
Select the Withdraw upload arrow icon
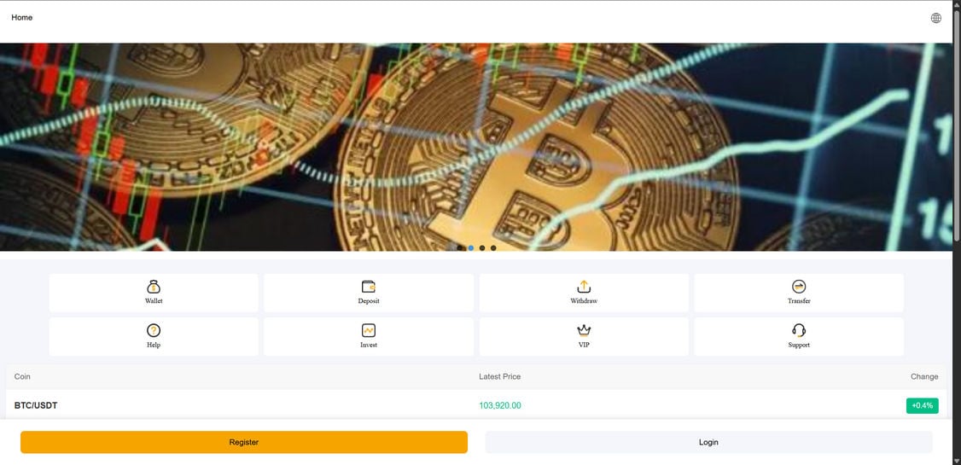click(584, 287)
